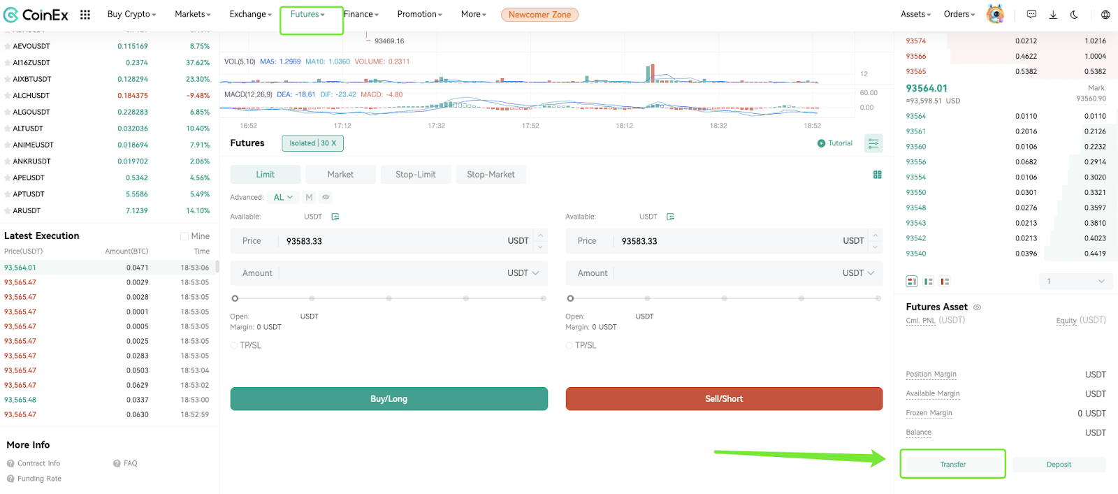Change left Amount unit USDT dropdown
The image size is (1118, 494).
[x=523, y=273]
